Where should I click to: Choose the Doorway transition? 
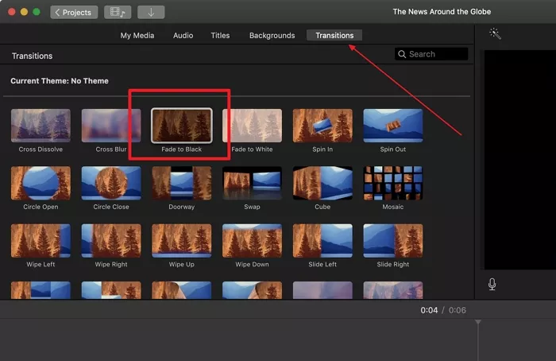click(182, 183)
